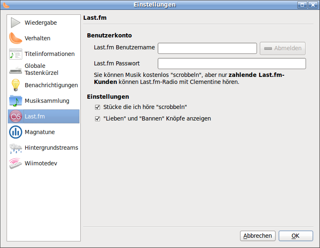Open the Wiimotedev settings
Image resolution: width=320 pixels, height=248 pixels.
[44, 163]
